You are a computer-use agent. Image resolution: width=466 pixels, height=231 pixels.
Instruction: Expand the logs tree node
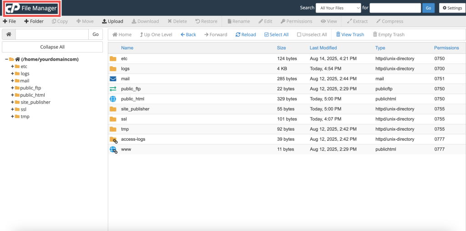(12, 74)
